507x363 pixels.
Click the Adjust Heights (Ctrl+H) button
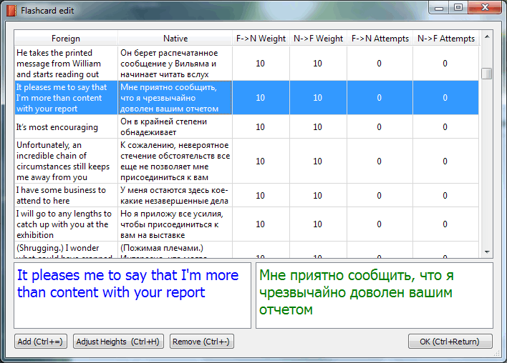pos(118,342)
